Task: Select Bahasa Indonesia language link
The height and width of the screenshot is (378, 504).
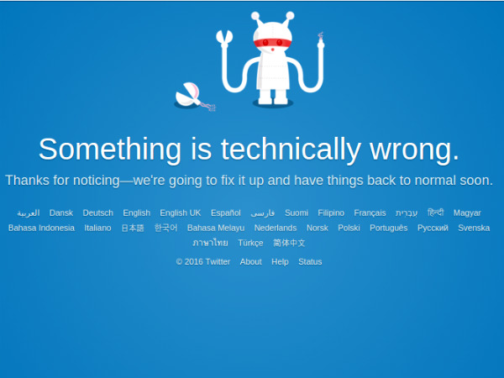Action: (x=41, y=228)
